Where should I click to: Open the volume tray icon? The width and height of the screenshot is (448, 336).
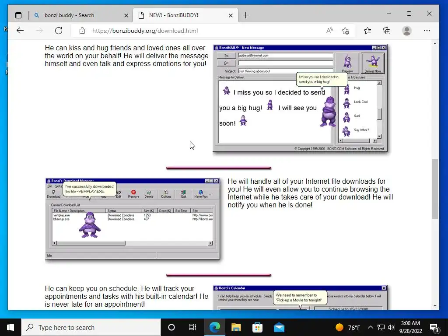pos(391,327)
